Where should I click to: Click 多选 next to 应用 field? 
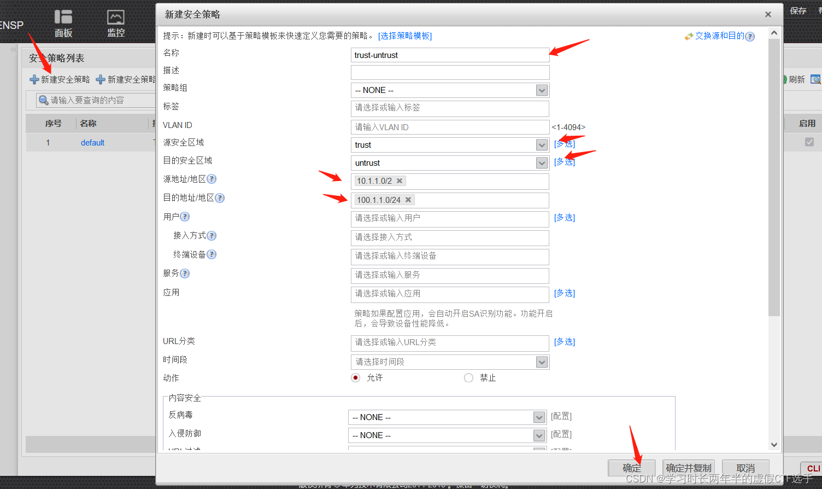(565, 293)
